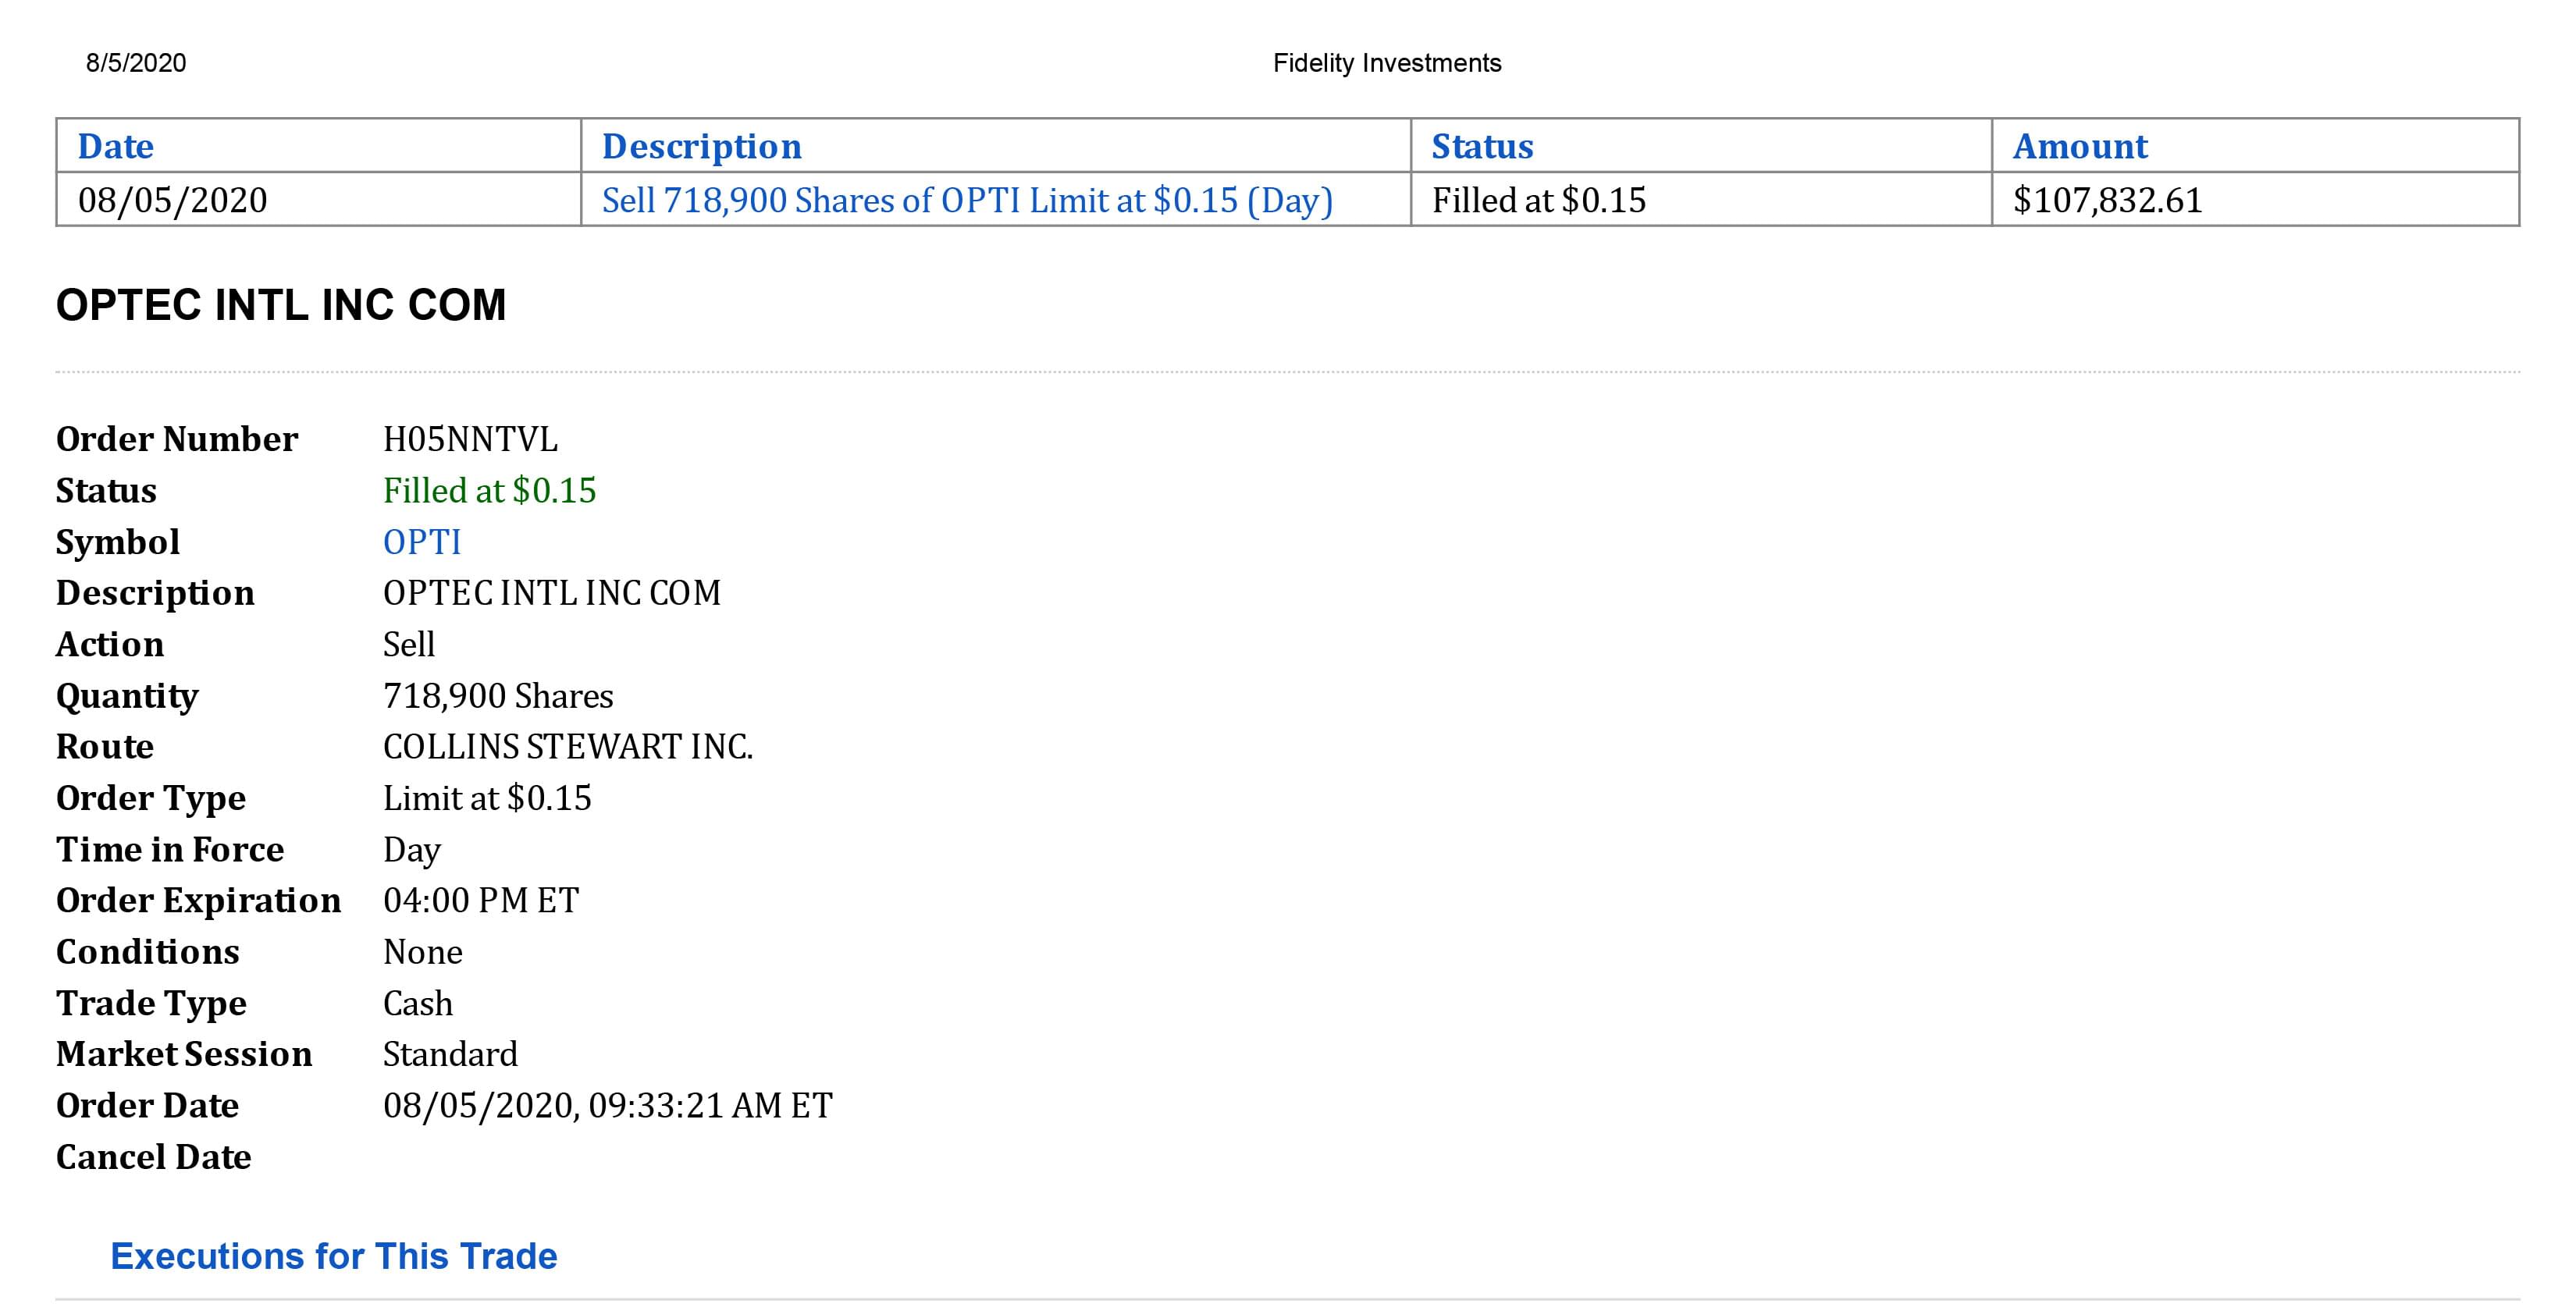The width and height of the screenshot is (2576, 1304).
Task: Click the COLLINS STEWART INC. route value
Action: coord(568,747)
